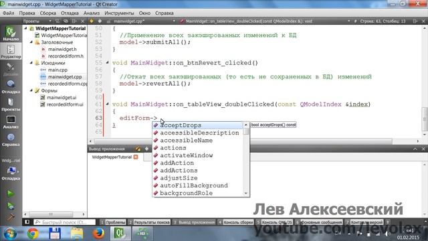Click the Qt Creator taskbar button
428x241 pixels.
click(x=120, y=234)
